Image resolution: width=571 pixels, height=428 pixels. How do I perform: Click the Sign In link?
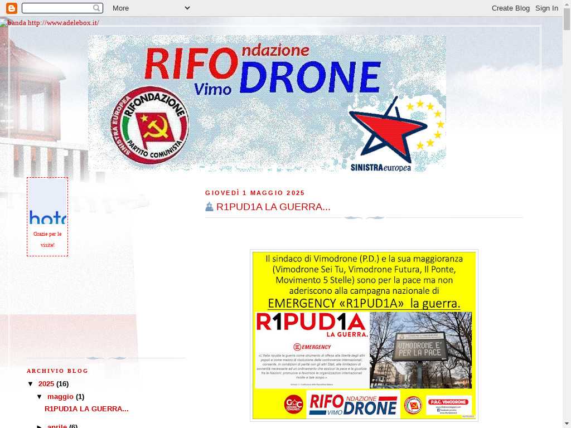pyautogui.click(x=546, y=8)
